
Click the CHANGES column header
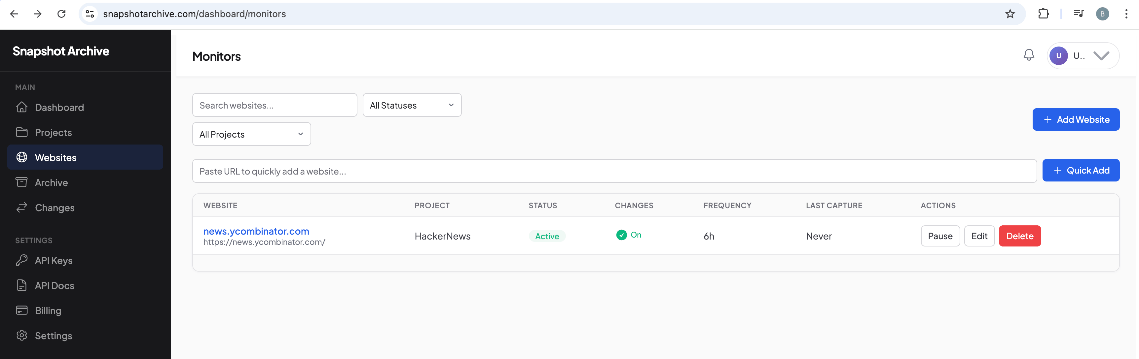pyautogui.click(x=634, y=205)
